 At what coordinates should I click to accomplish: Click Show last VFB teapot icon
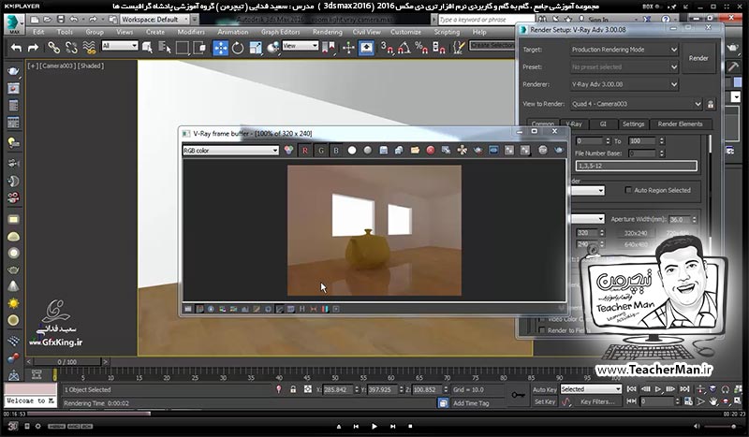pos(558,150)
